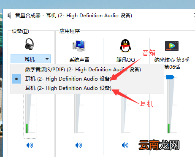Select the checked 耳机 device entry

[x=87, y=79]
